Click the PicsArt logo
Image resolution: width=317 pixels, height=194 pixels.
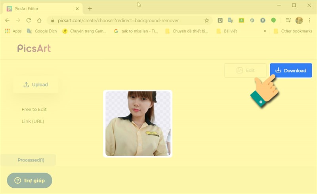[x=34, y=48]
